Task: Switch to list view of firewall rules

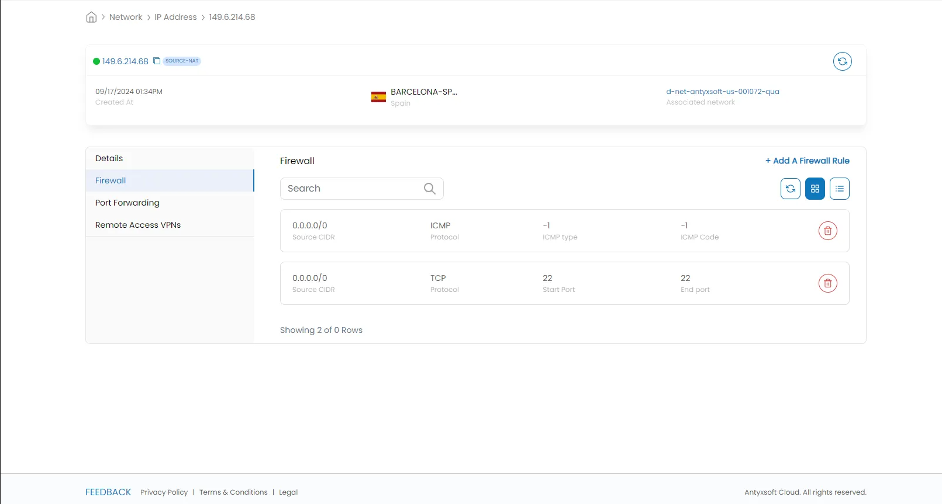Action: coord(839,189)
